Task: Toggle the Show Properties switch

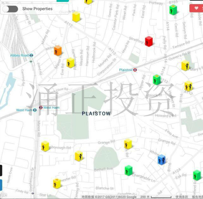Action: click(10, 9)
